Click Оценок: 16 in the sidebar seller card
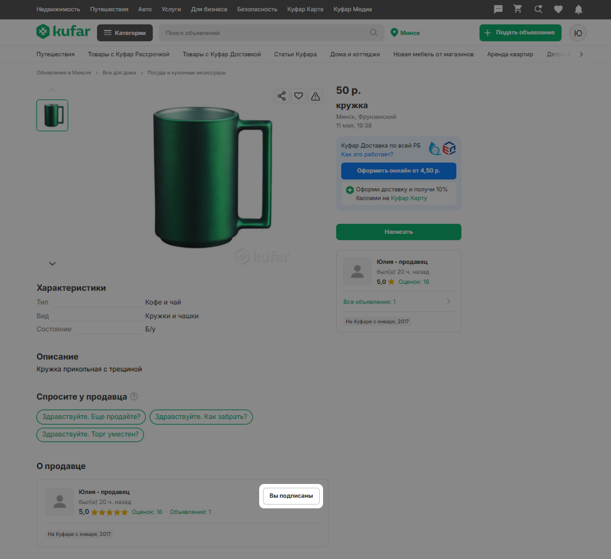The height and width of the screenshot is (559, 611). (x=413, y=282)
